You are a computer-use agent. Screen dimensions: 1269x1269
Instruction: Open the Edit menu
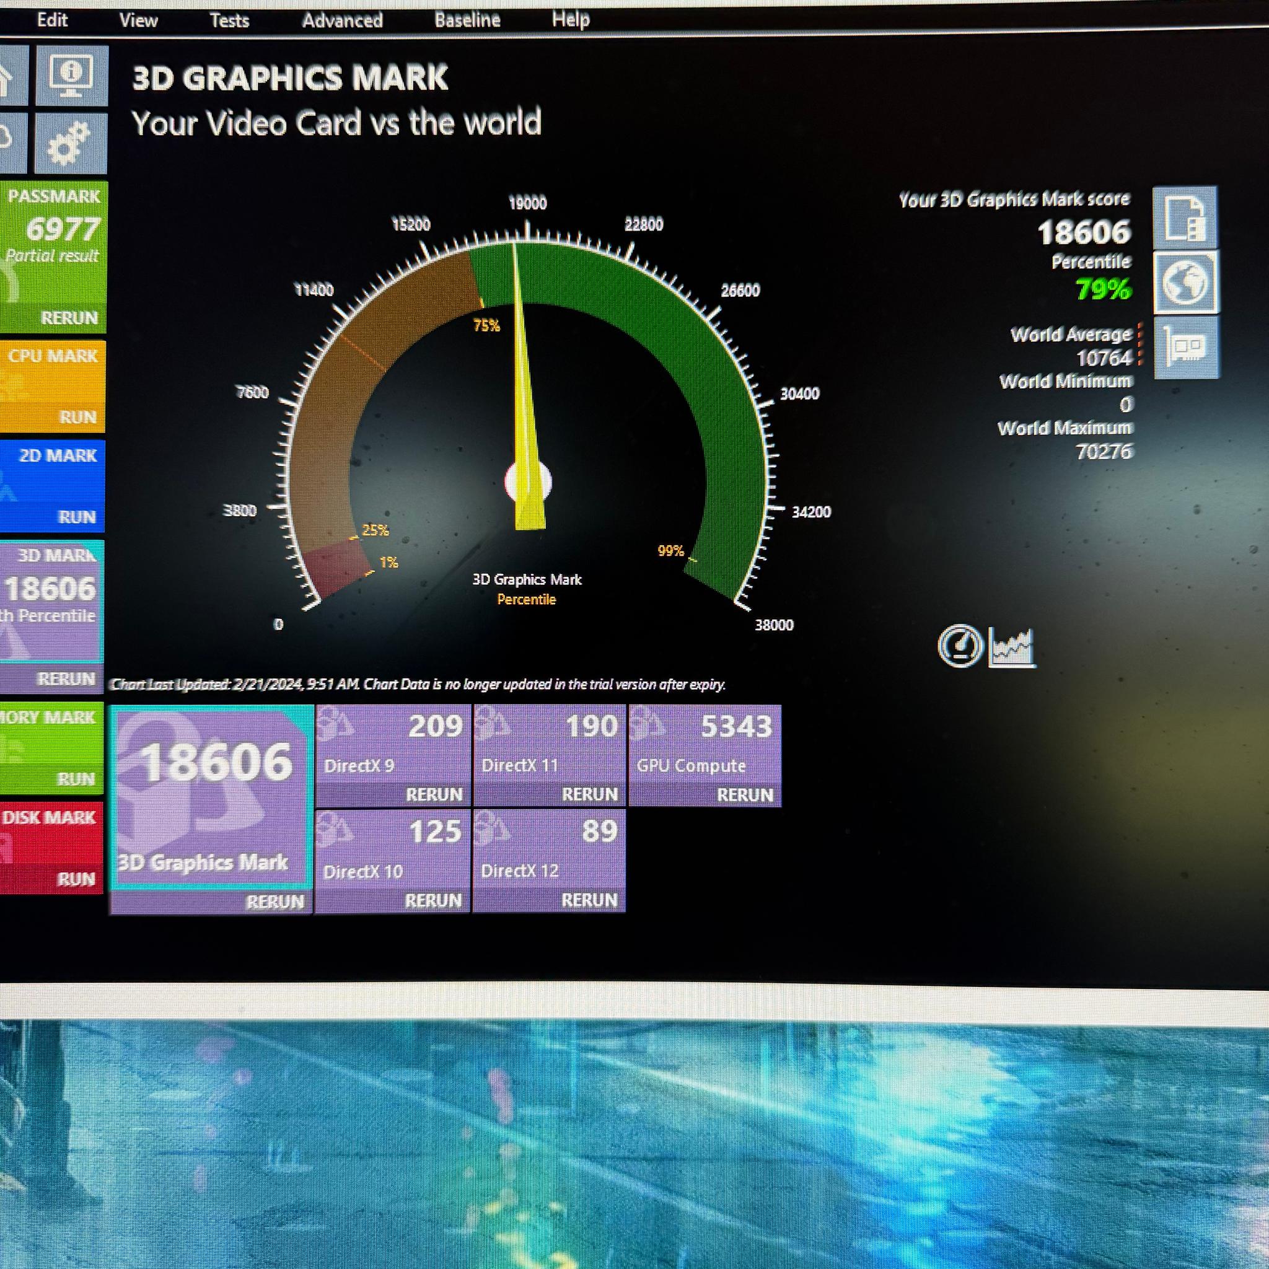point(53,20)
